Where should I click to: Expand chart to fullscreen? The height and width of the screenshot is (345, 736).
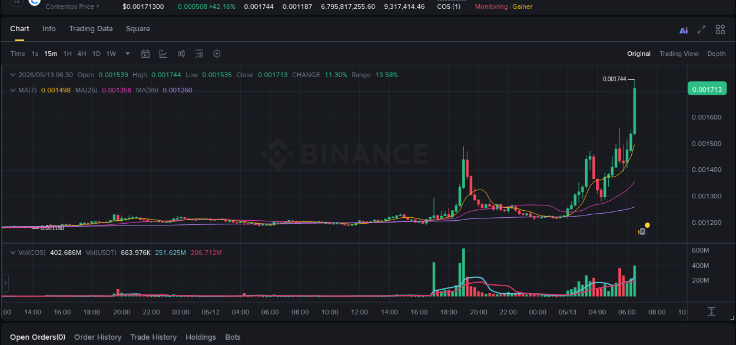pos(701,29)
